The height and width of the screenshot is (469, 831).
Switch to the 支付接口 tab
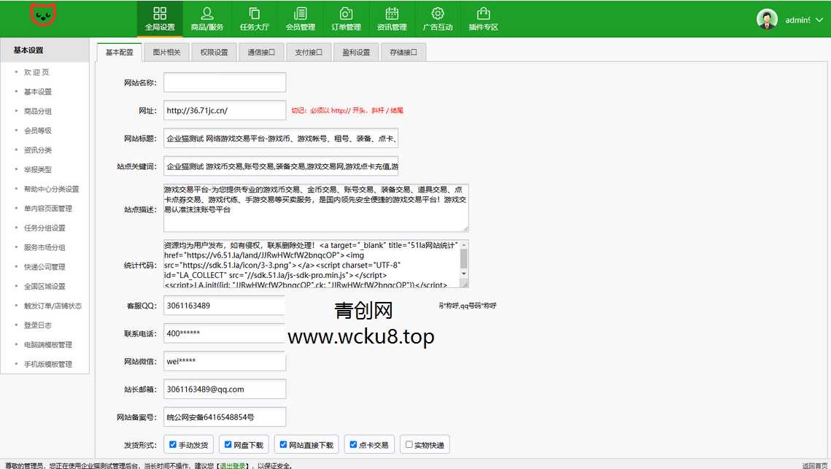(x=308, y=52)
